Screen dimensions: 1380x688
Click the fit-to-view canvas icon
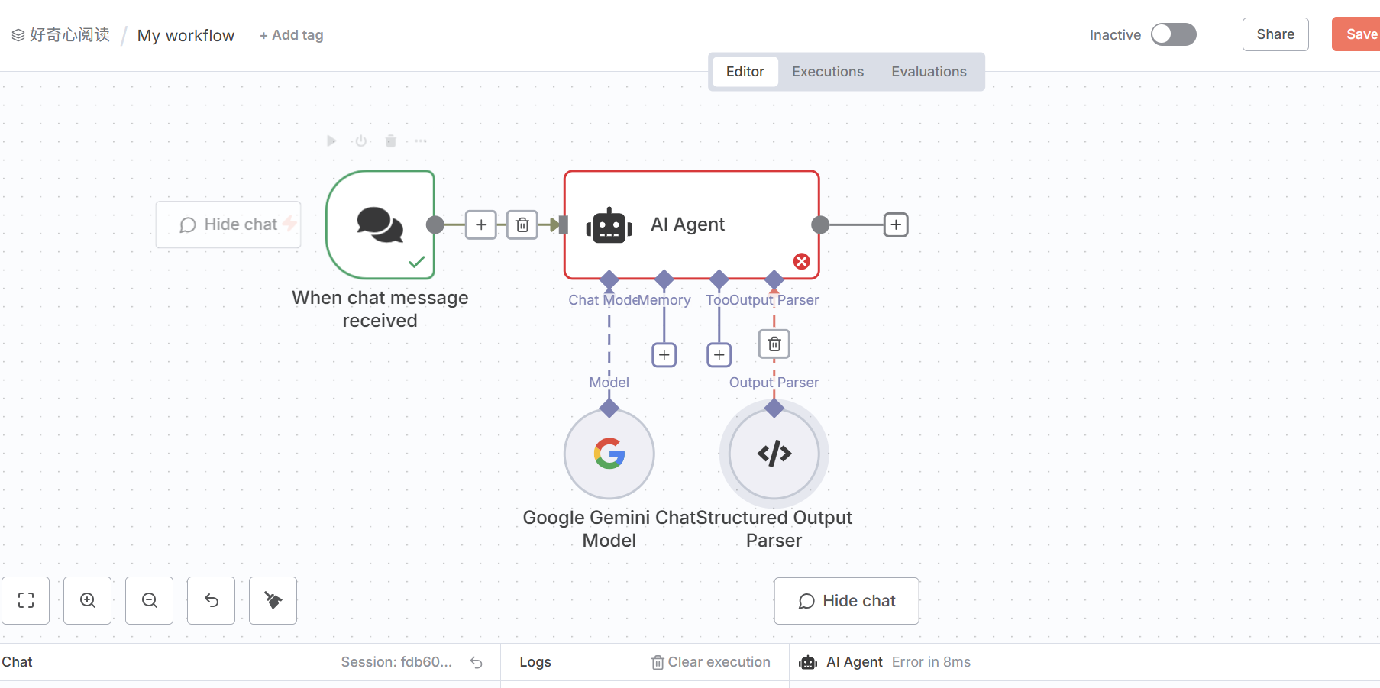pos(26,600)
